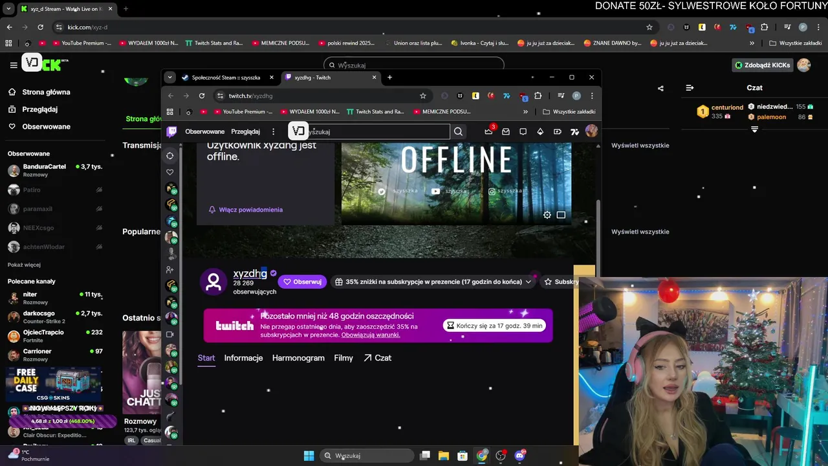Reload the Kick browser page
The height and width of the screenshot is (466, 828).
pos(40,27)
